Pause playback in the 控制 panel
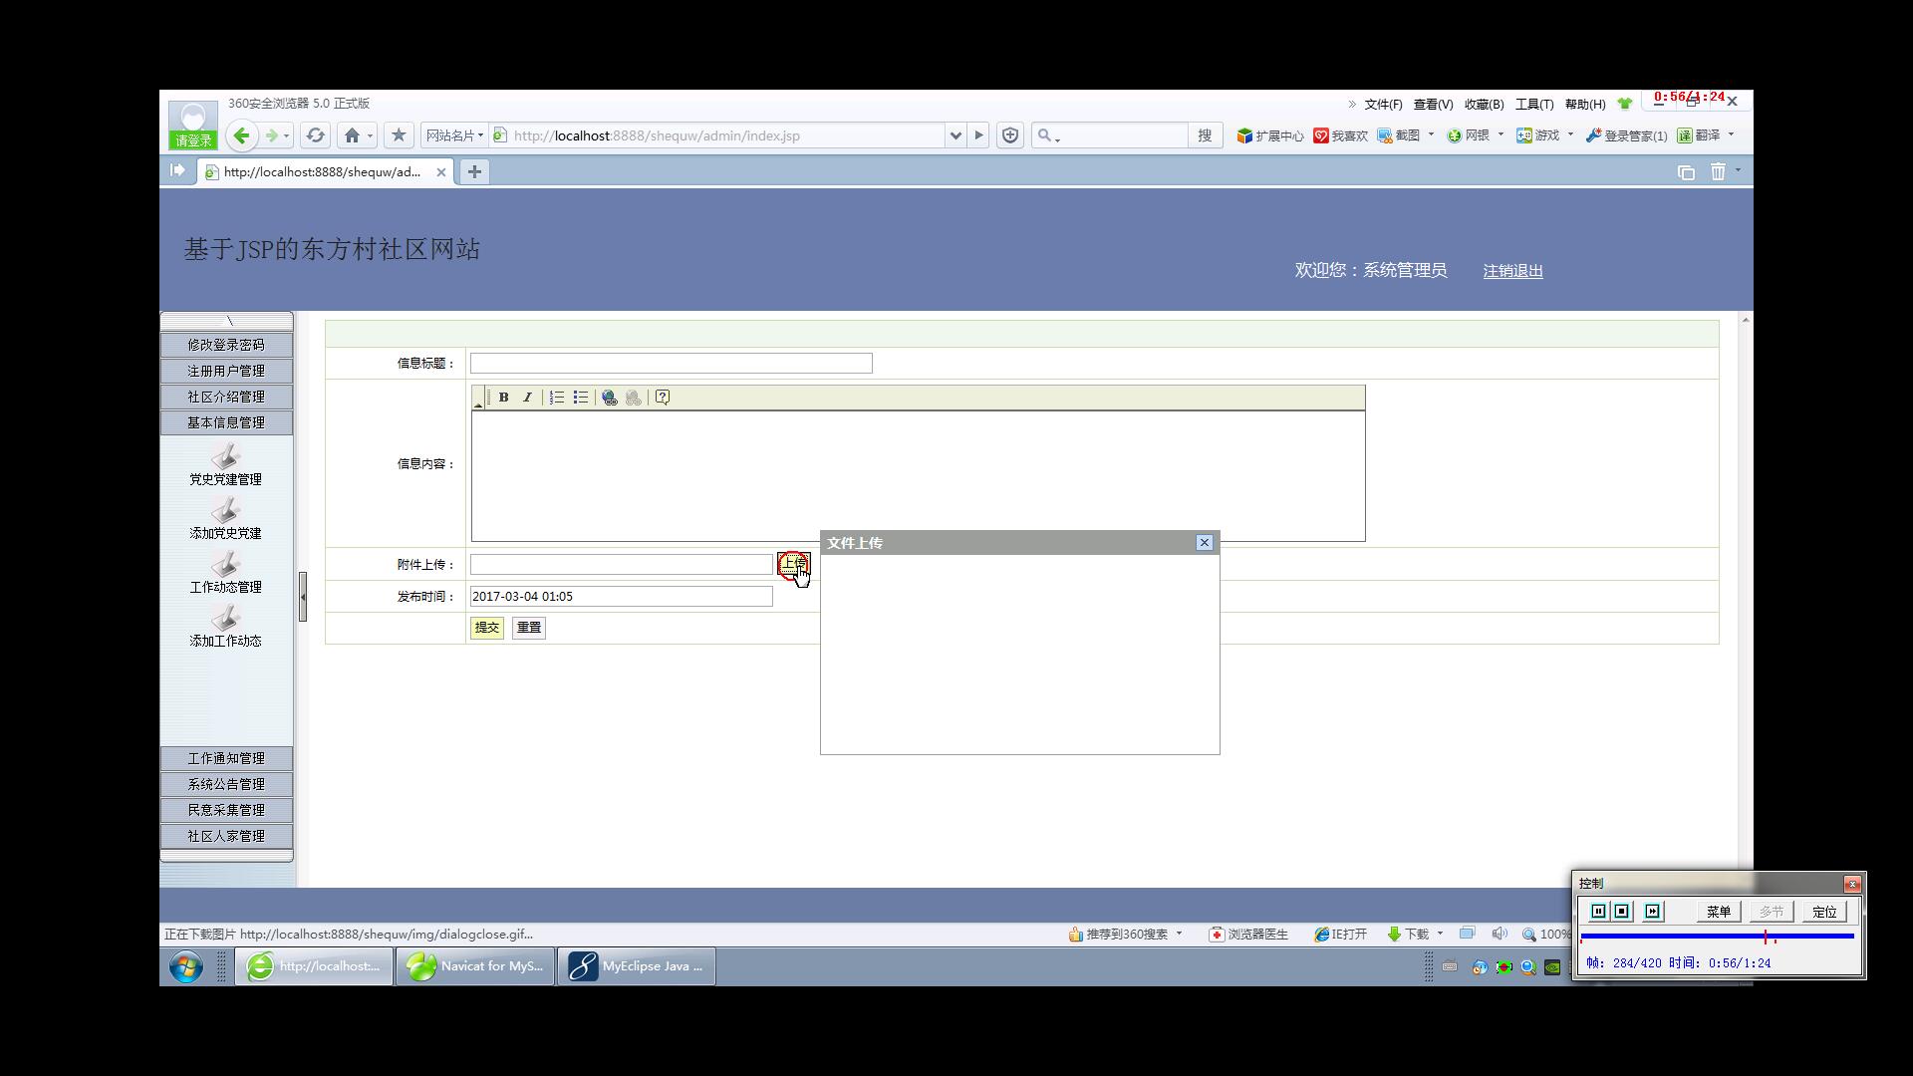This screenshot has width=1913, height=1076. [1598, 912]
